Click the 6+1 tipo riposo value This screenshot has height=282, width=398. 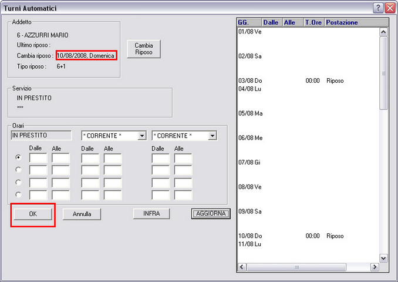point(61,66)
